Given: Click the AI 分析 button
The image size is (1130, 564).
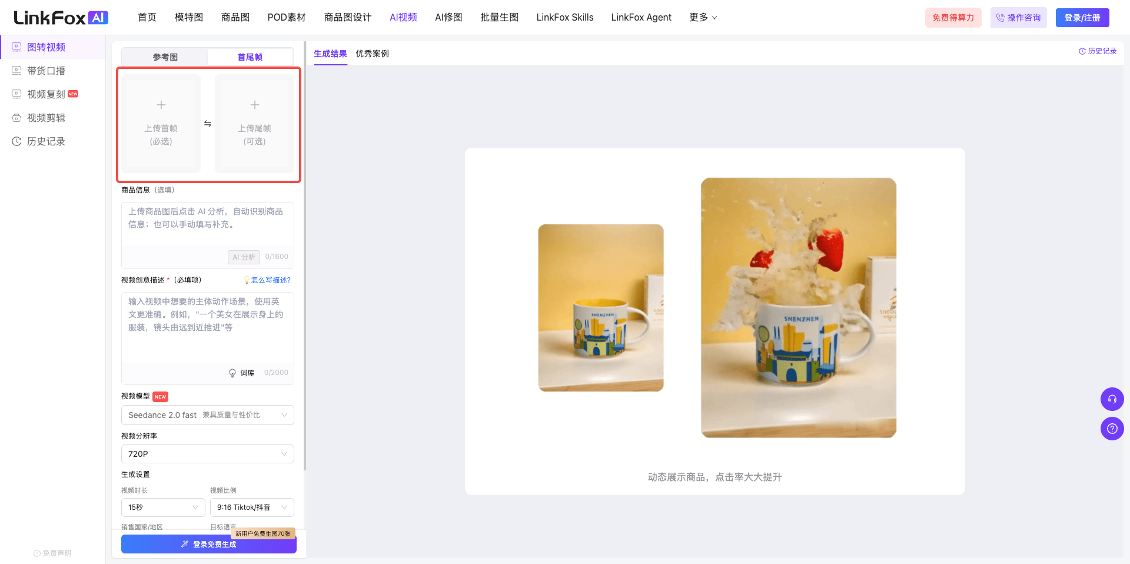Looking at the screenshot, I should pyautogui.click(x=244, y=257).
